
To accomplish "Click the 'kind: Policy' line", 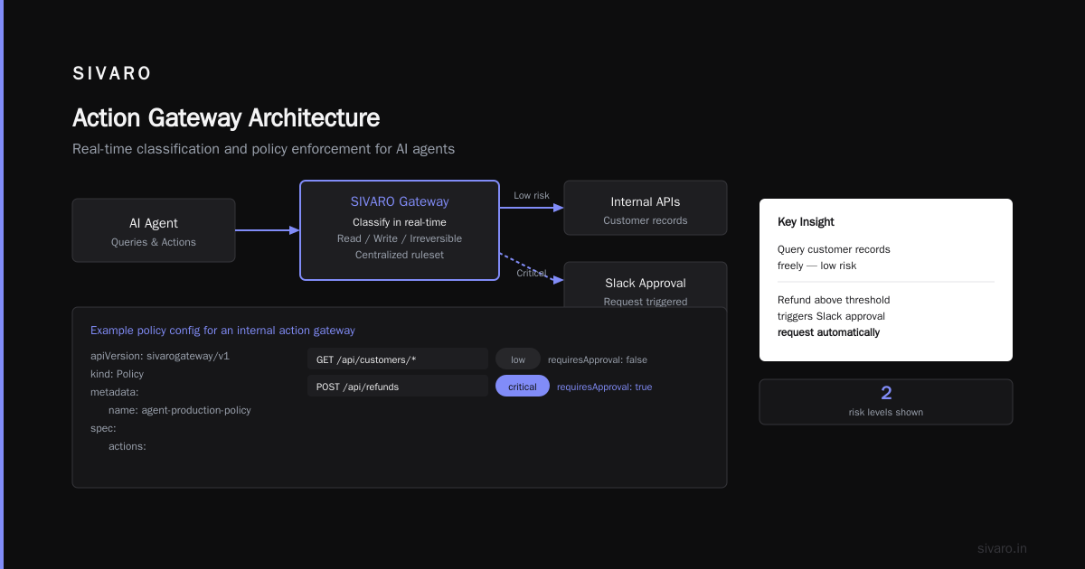I will coord(117,374).
